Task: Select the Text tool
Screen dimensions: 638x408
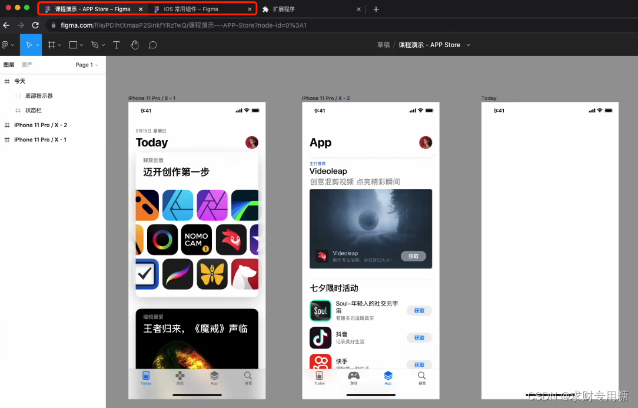Action: 117,45
